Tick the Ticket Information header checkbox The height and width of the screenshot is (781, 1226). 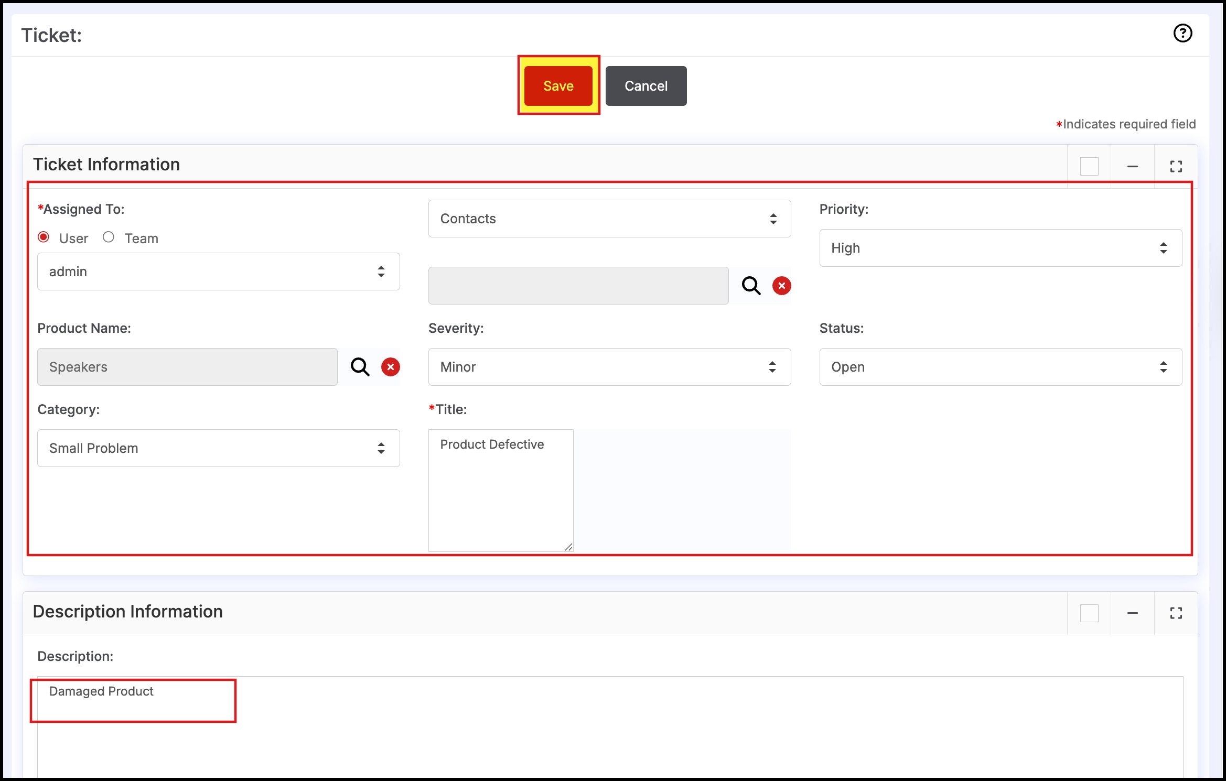(1089, 167)
